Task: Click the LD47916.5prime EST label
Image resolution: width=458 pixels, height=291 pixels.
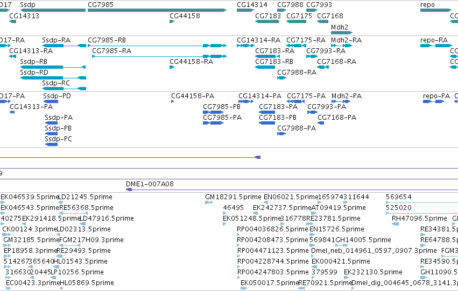Action: point(107,218)
